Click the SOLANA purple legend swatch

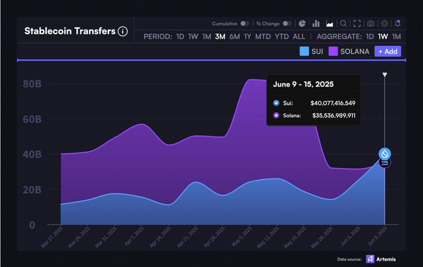[333, 52]
